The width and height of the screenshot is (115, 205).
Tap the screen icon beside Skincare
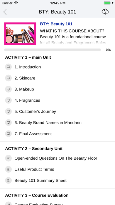[x=9, y=78]
